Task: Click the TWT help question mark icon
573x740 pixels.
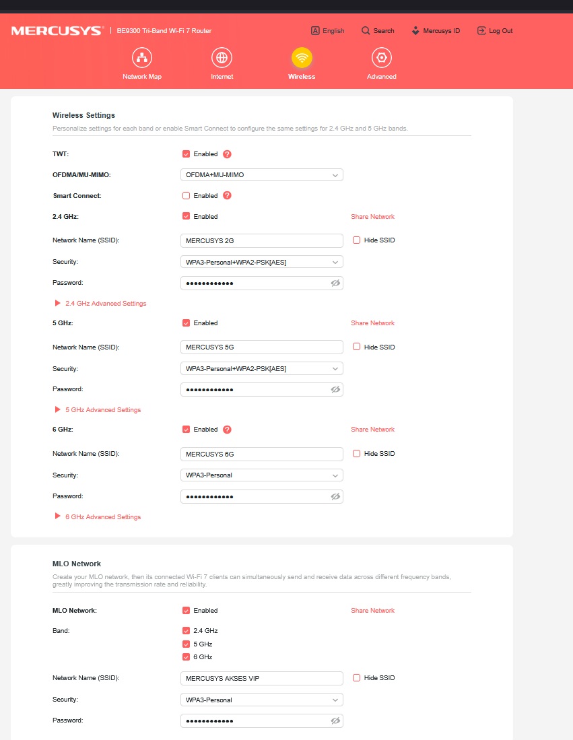Action: point(227,154)
